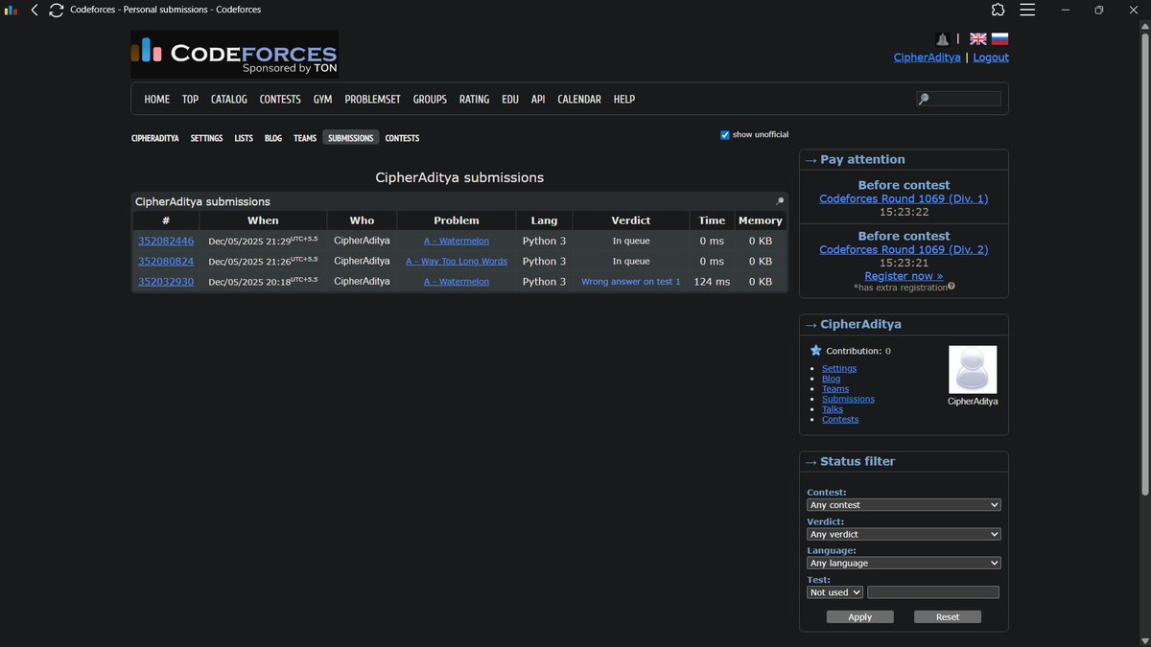This screenshot has width=1151, height=647.
Task: Open the notification bell icon
Action: pos(942,39)
